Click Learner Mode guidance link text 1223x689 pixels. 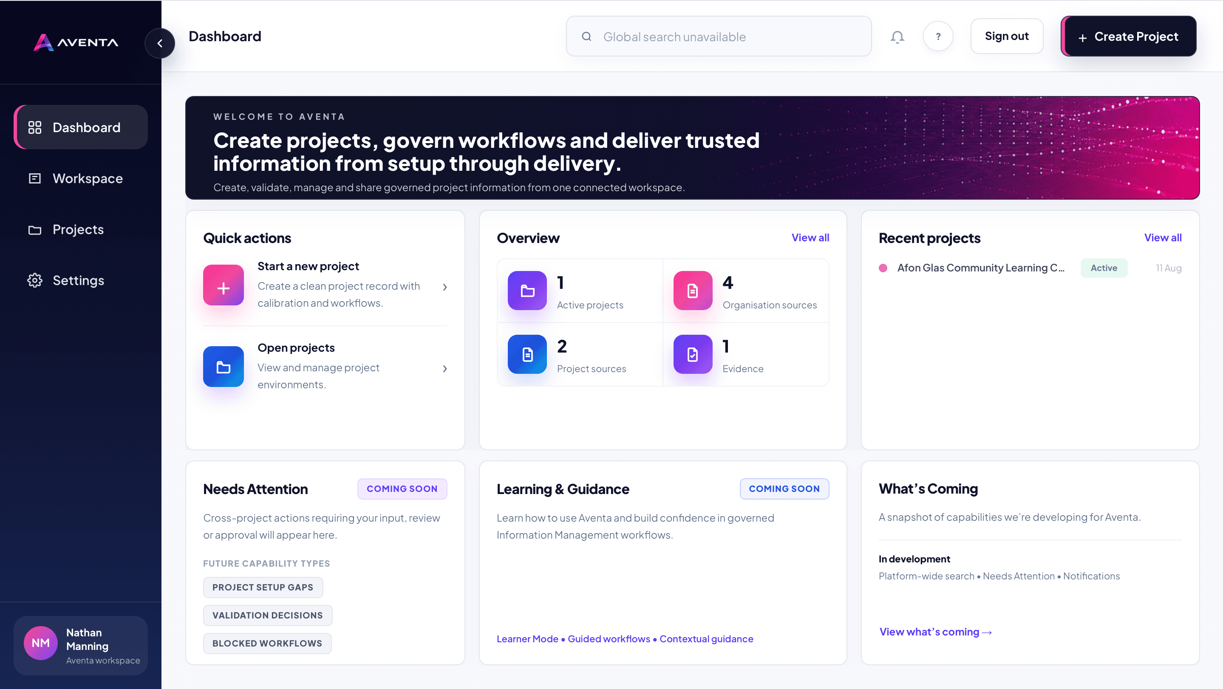pyautogui.click(x=527, y=639)
